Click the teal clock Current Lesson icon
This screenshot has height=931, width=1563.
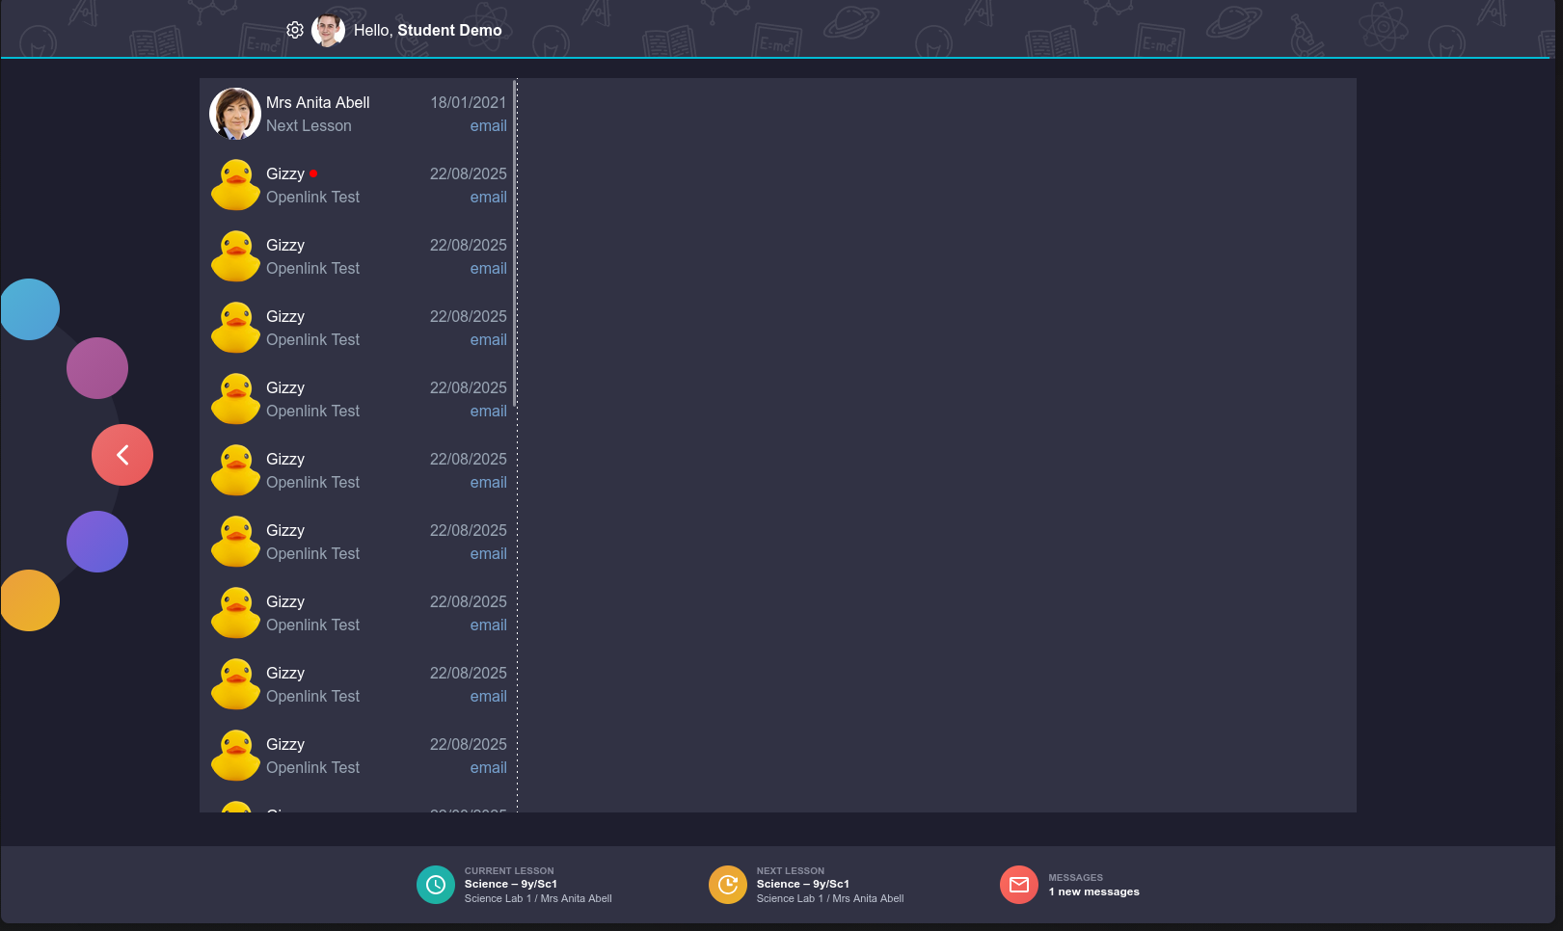[x=436, y=885]
